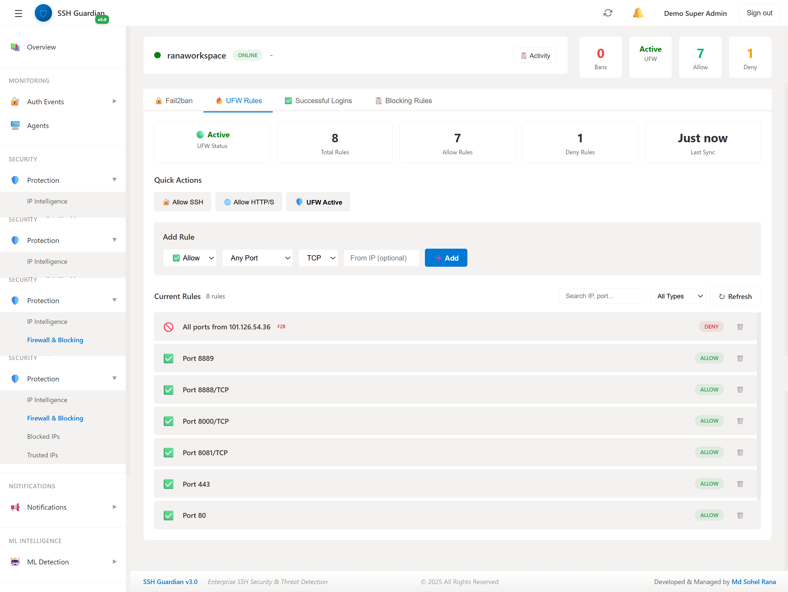This screenshot has width=788, height=592.
Task: Click the blue Add rule button
Action: (x=446, y=258)
